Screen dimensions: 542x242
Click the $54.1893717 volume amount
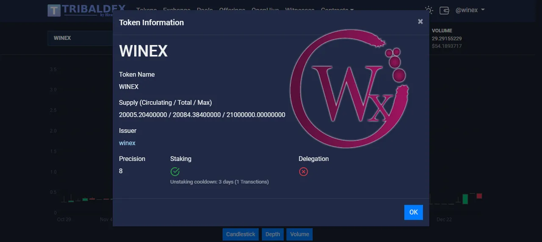point(447,46)
